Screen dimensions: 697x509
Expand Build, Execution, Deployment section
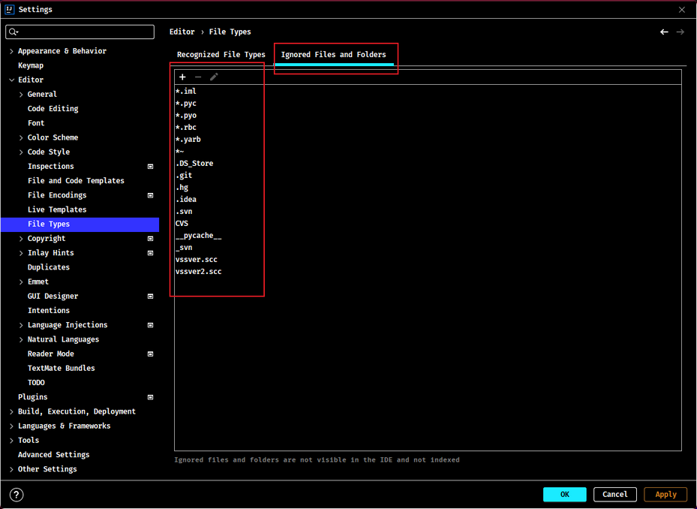tap(11, 411)
